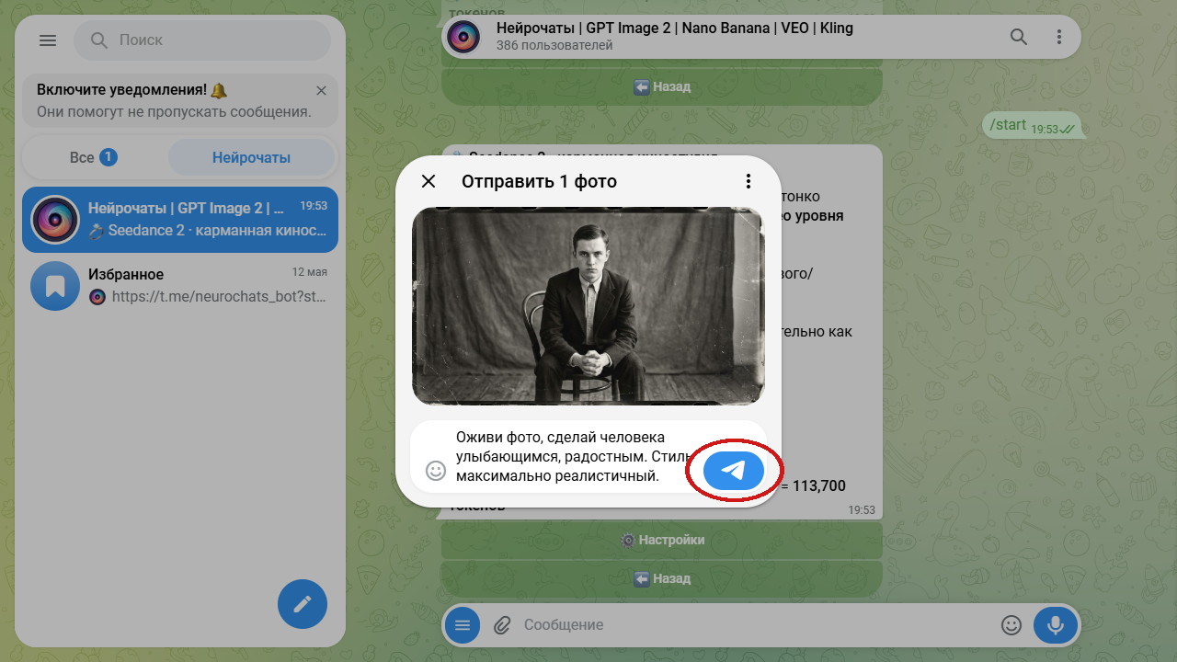Open the Нейрочаты GPT Image 2 chat

(180, 220)
